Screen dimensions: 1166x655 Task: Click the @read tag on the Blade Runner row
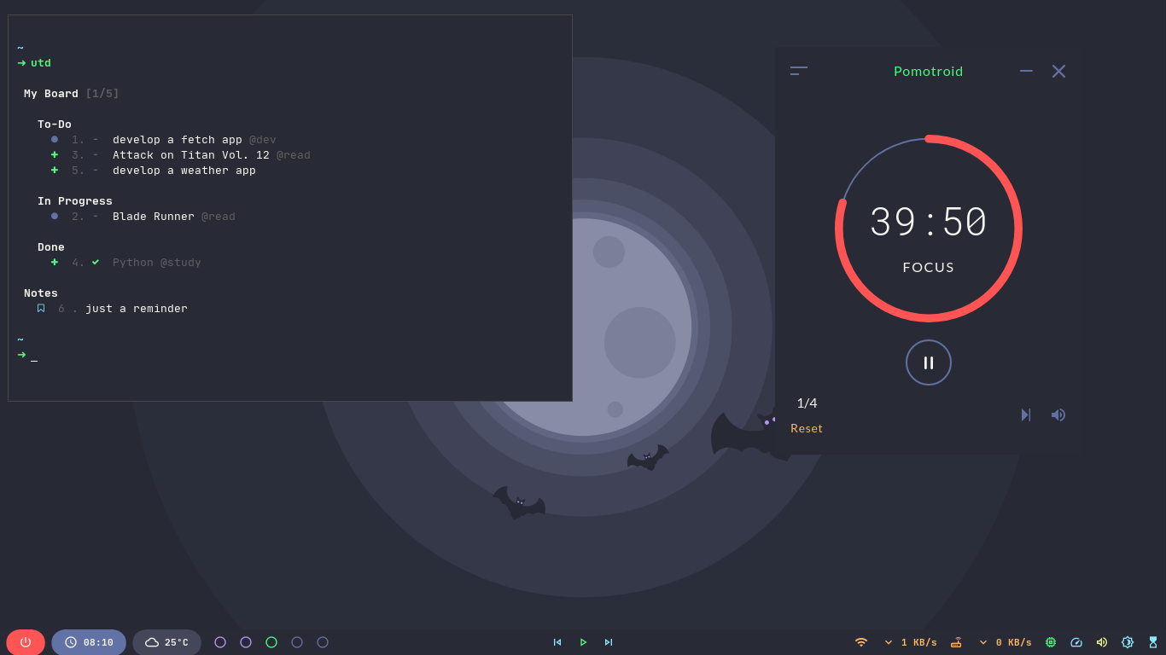point(219,217)
